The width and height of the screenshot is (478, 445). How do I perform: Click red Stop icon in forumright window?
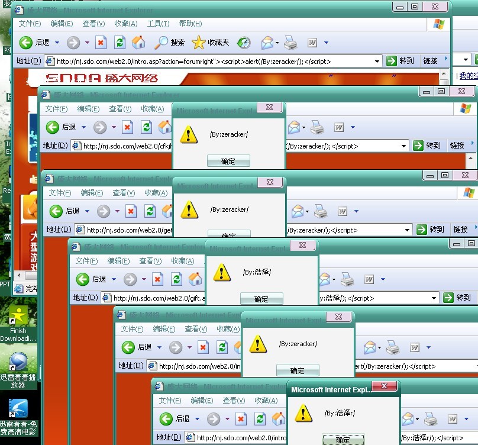click(x=101, y=43)
